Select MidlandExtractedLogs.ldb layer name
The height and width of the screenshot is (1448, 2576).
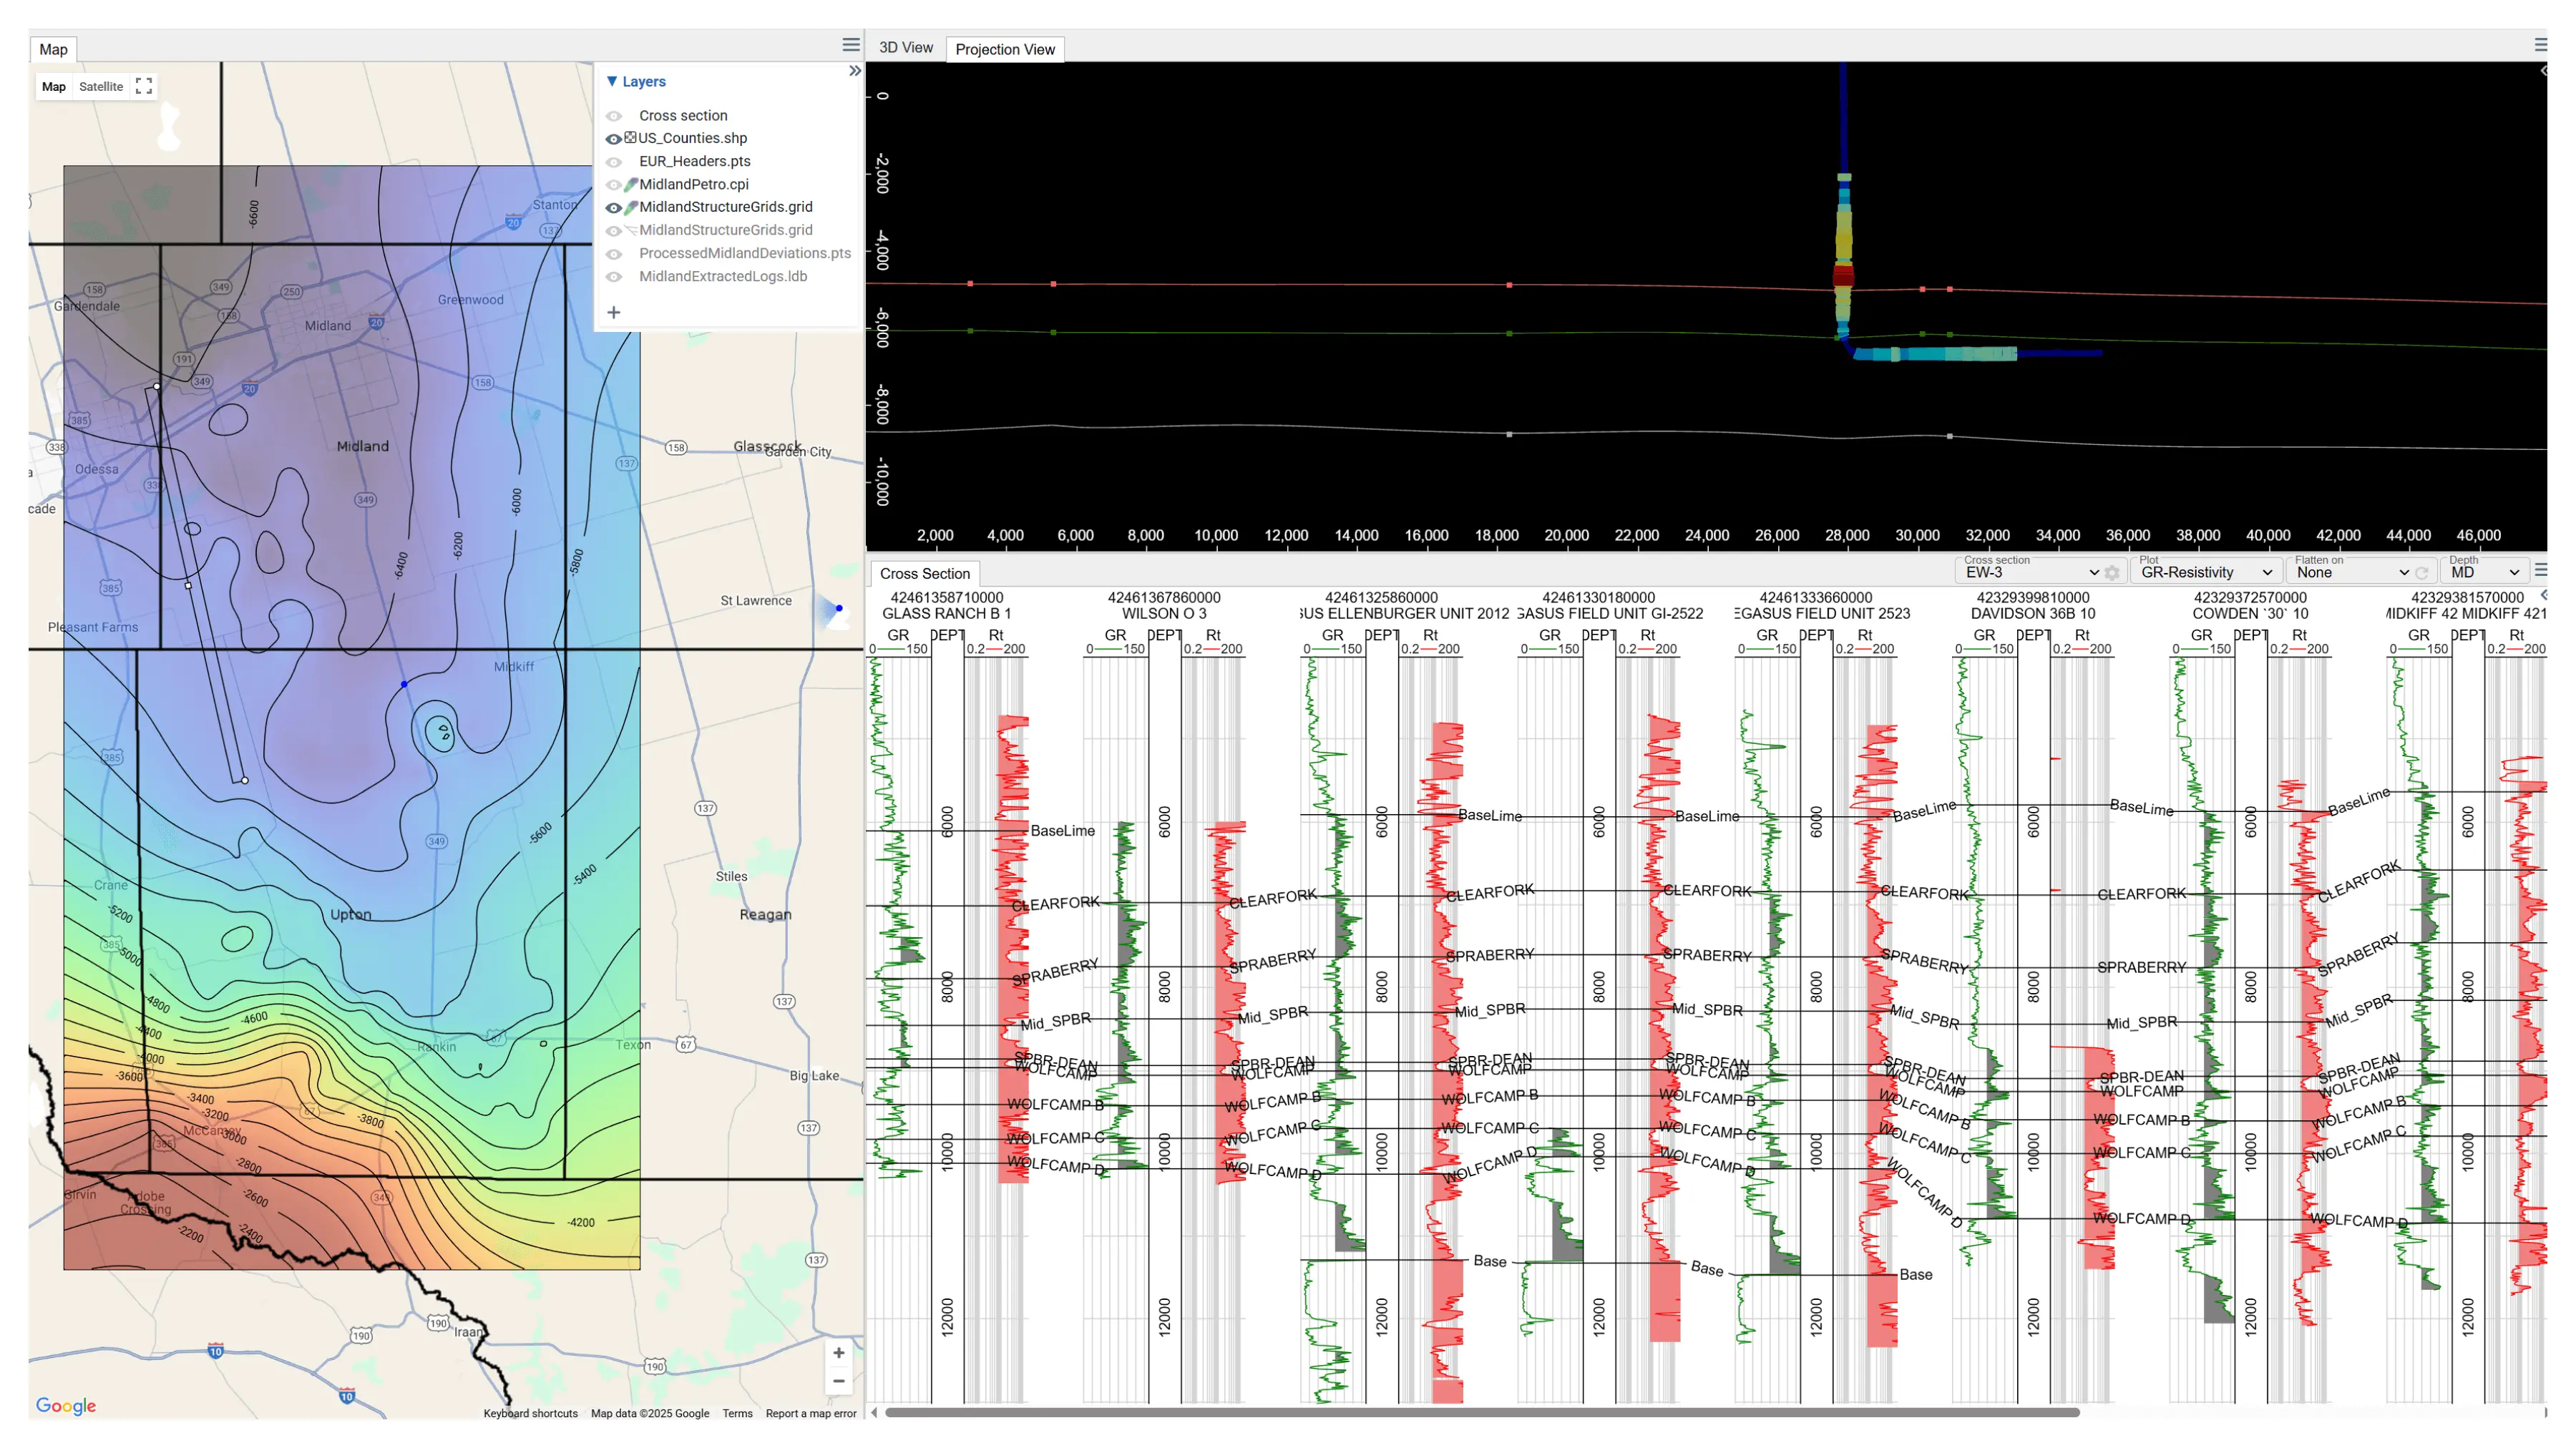[722, 276]
